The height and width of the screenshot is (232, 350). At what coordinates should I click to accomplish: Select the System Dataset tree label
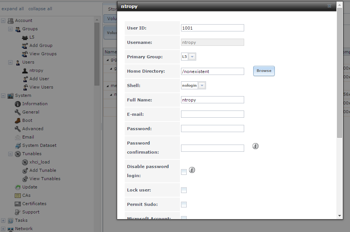[39, 145]
